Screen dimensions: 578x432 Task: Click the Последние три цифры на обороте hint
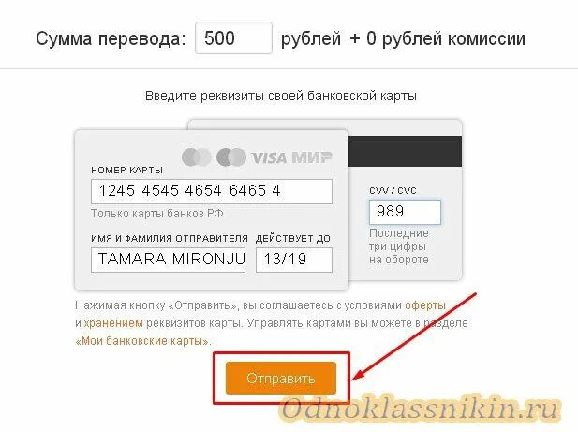[x=399, y=246]
